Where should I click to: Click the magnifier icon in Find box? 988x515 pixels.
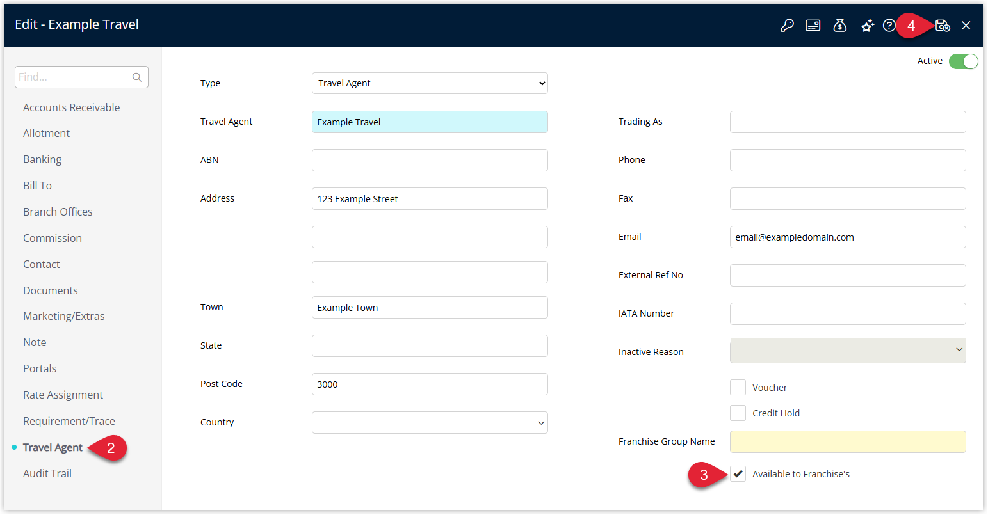tap(137, 77)
